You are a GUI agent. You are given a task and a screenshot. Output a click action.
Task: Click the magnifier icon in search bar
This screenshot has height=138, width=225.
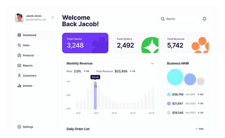(163, 19)
